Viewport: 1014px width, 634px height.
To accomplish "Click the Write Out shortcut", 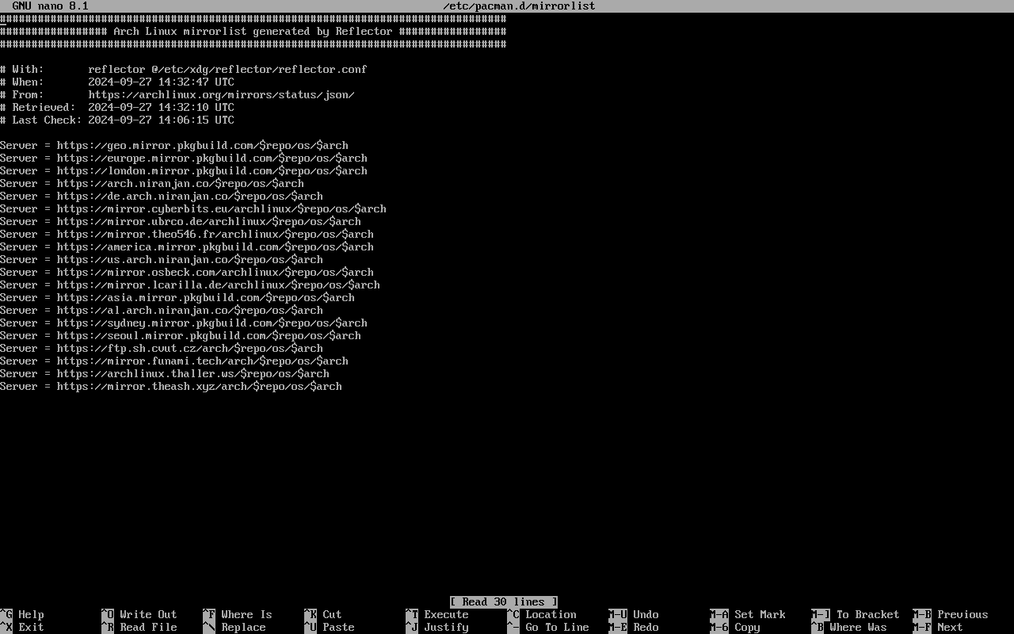I will point(148,614).
